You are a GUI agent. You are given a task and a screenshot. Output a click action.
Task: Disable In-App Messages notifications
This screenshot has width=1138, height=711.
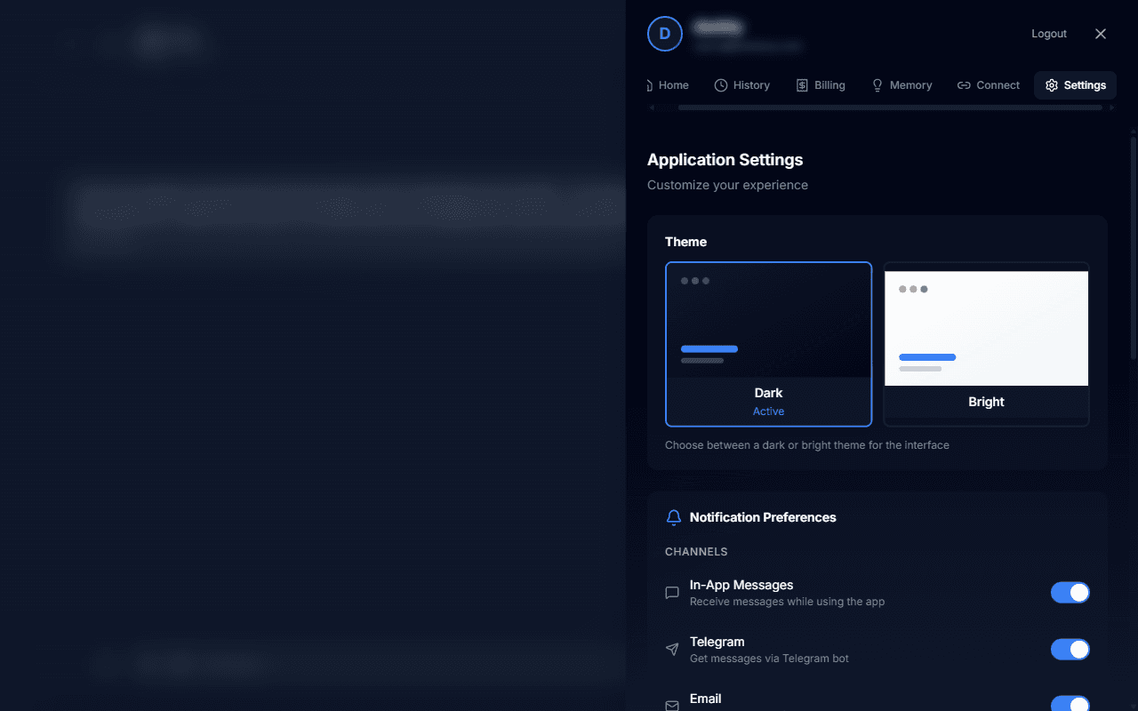1070,593
